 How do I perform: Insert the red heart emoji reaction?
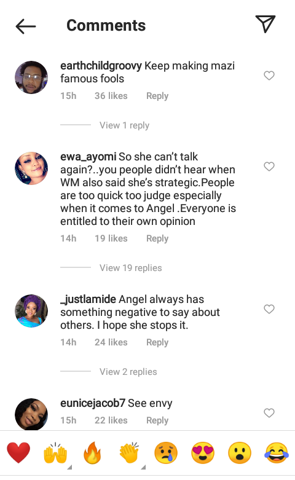(x=18, y=452)
